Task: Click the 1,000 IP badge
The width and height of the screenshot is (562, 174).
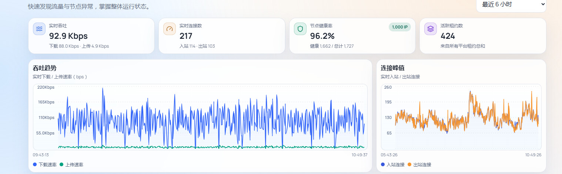Action: tap(400, 27)
